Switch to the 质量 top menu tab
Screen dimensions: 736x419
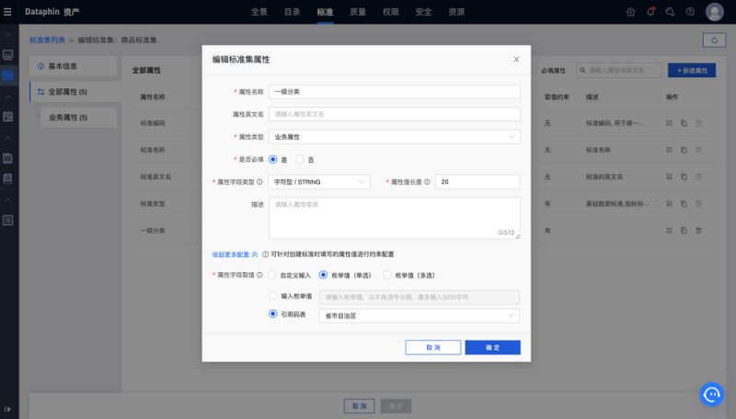click(358, 12)
